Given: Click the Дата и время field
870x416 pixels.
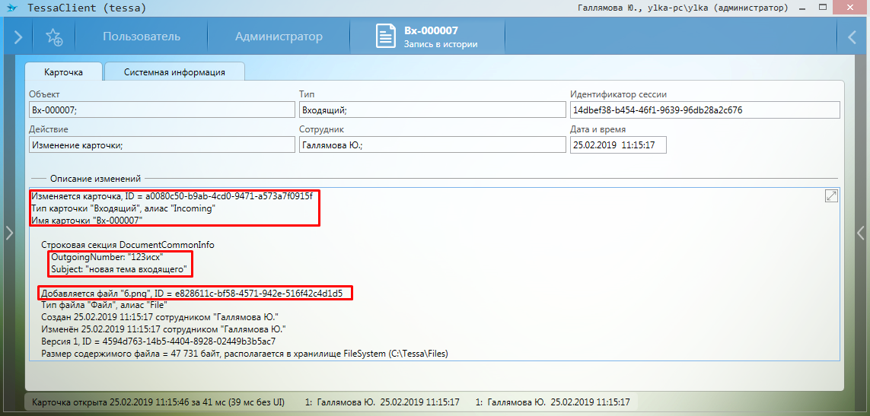Looking at the screenshot, I should [x=617, y=144].
